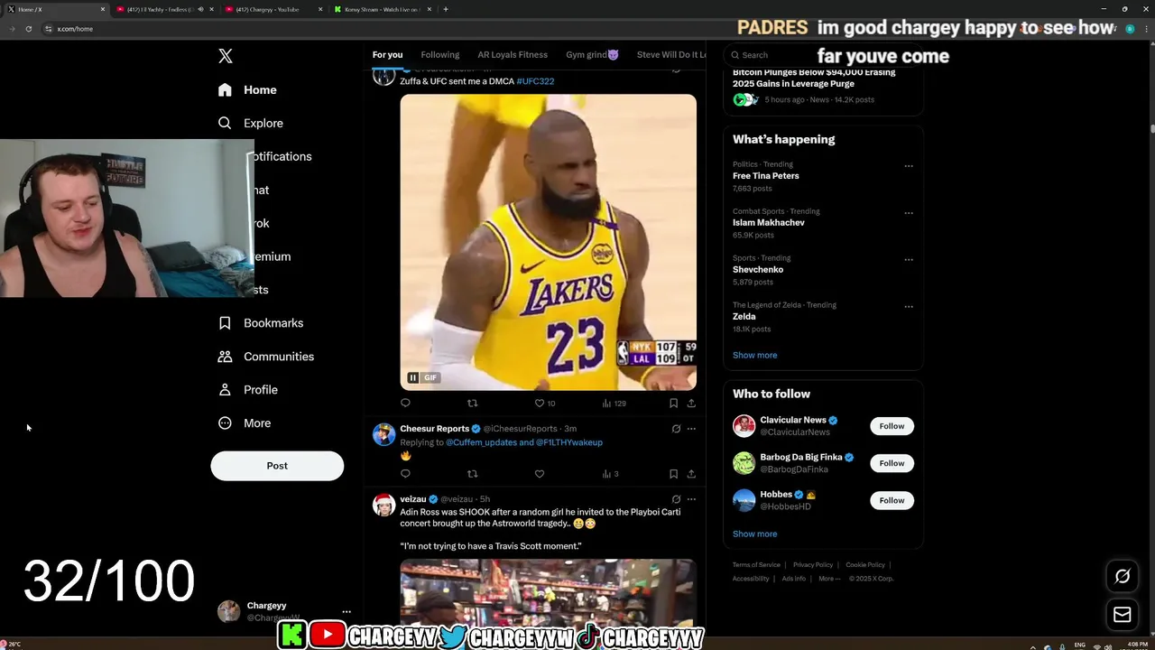
Task: Open the ENG language indicator in taskbar
Action: tap(1079, 645)
